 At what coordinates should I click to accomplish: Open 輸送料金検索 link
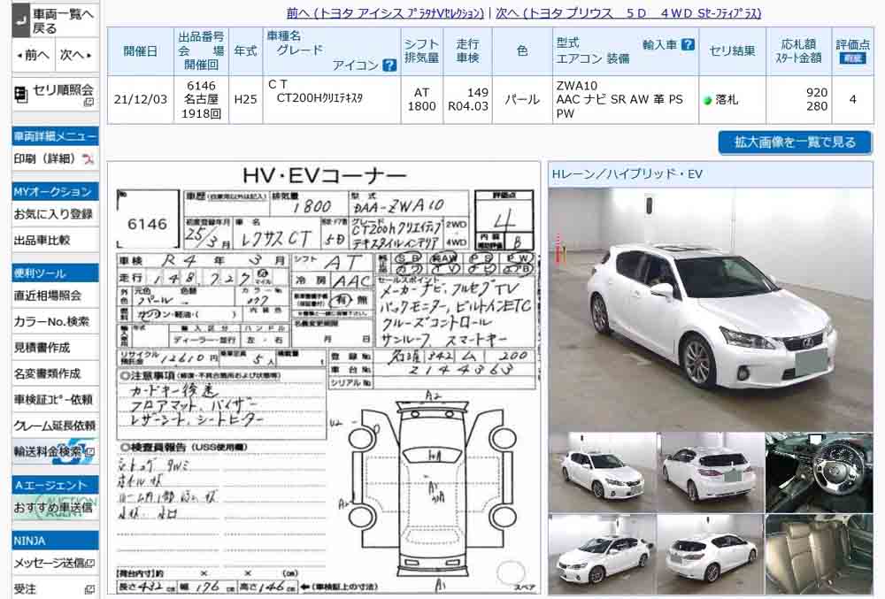[x=49, y=451]
